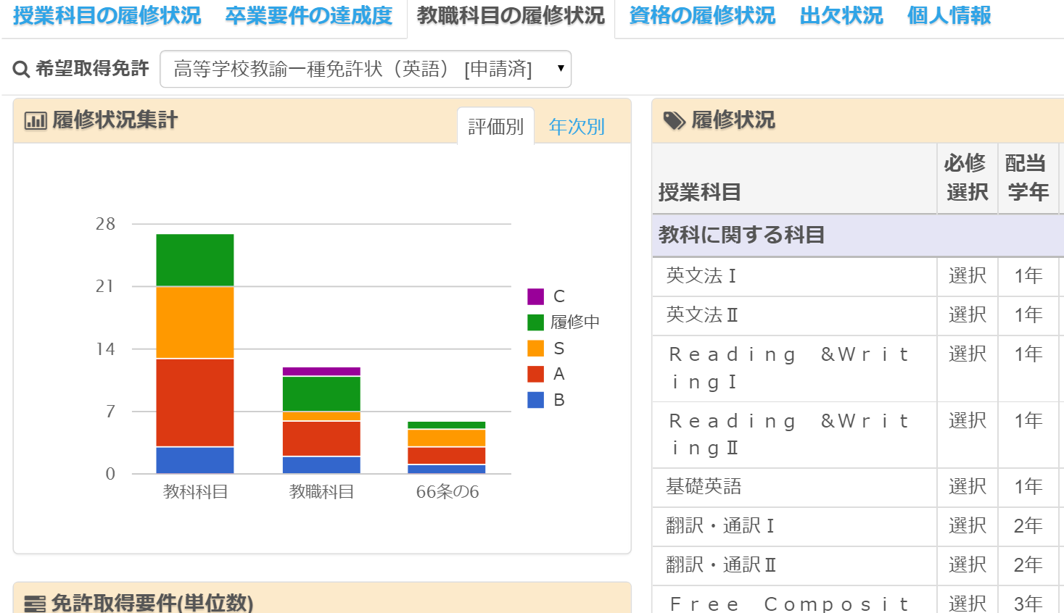Click the orange segment of 66条の6 bar

tap(447, 438)
